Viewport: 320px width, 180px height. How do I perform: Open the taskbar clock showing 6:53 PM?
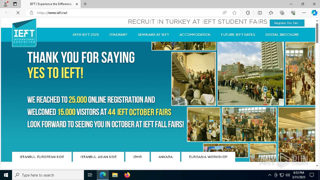[x=299, y=175]
